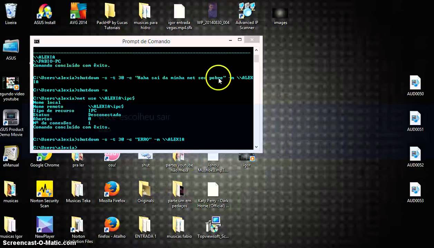
Task: Click the Katy Perry Dark Horse file
Action: (x=213, y=189)
